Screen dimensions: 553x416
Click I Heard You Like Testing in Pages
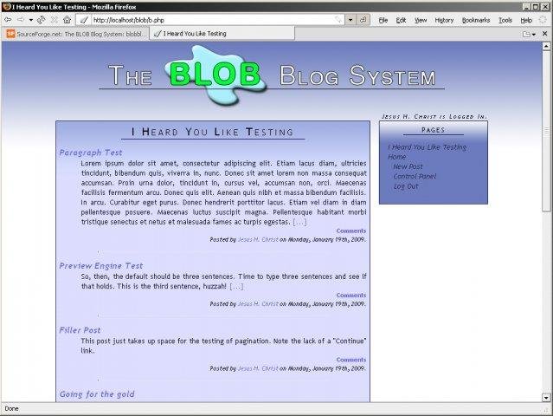click(x=428, y=147)
